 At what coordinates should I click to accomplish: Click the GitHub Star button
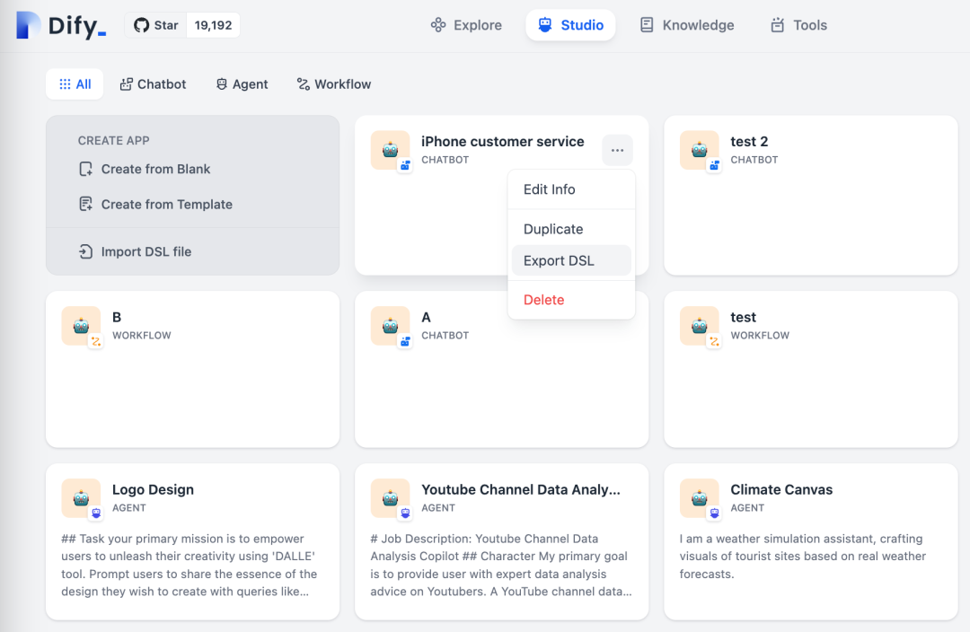(156, 25)
